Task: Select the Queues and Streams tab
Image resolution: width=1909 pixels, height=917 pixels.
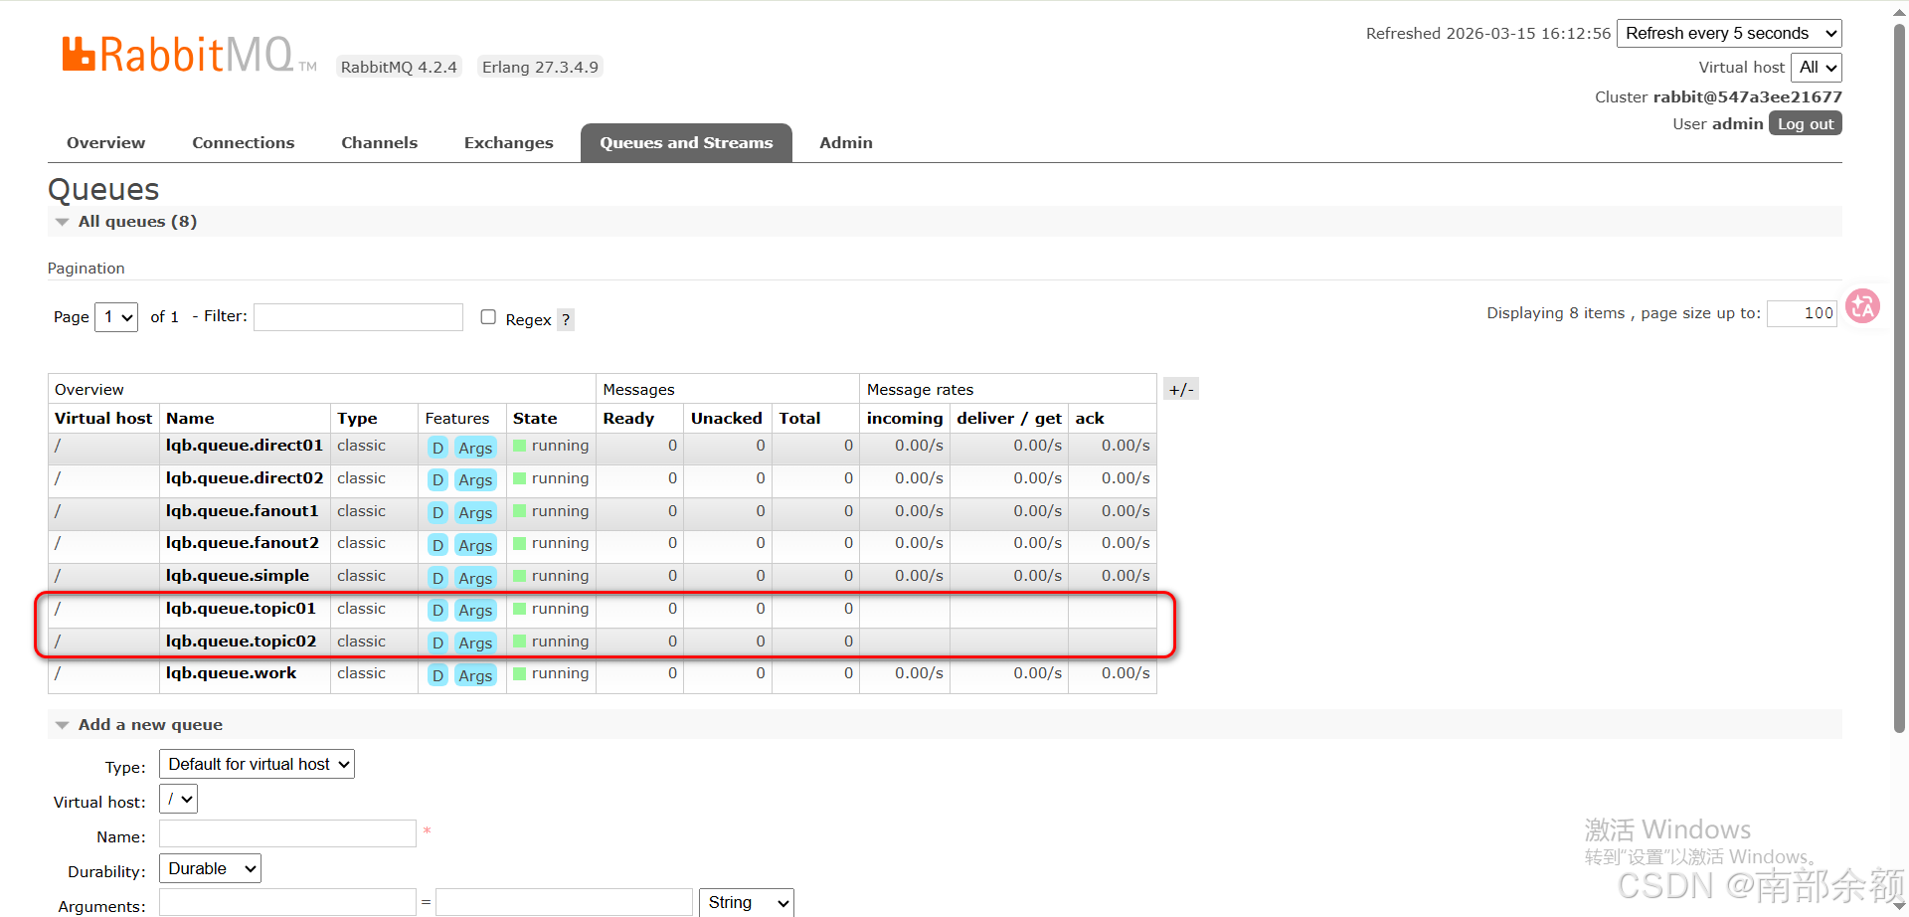Action: 686,142
